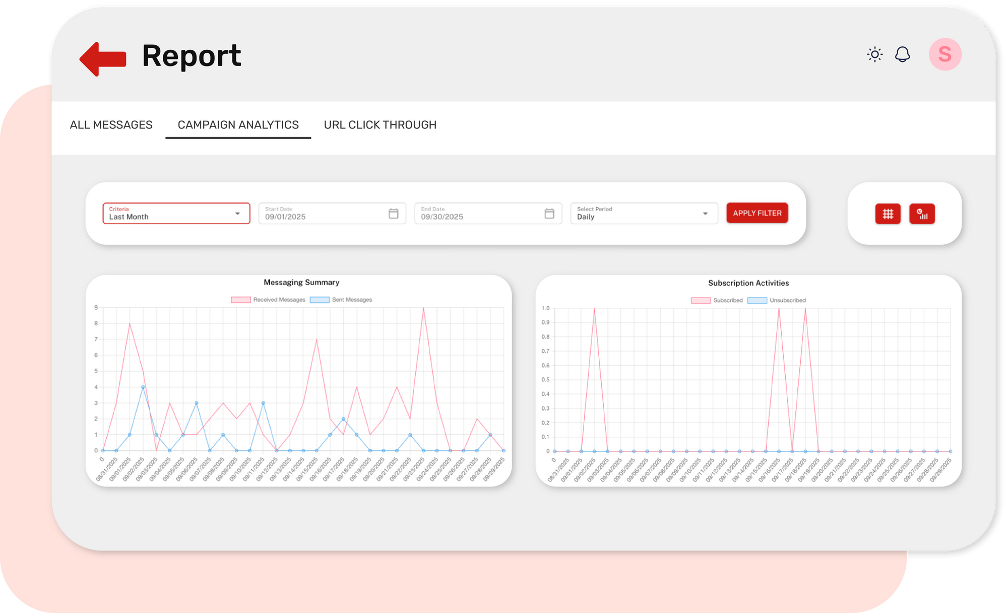Viewport: 1008px width, 613px height.
Task: Expand the Criteria dropdown arrow
Action: click(238, 213)
